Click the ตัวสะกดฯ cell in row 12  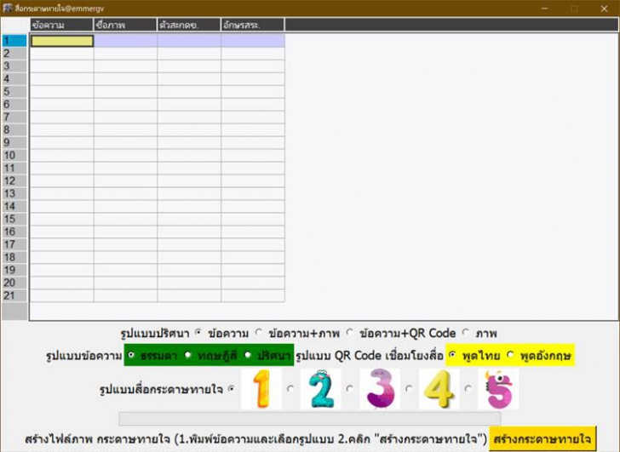pyautogui.click(x=189, y=181)
